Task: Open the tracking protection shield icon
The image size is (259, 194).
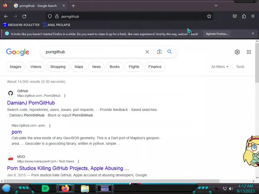Action: point(50,16)
